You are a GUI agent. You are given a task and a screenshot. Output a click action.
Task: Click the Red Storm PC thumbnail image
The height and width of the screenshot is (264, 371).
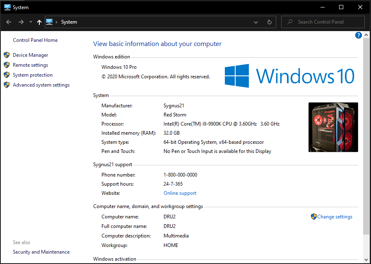(333, 127)
